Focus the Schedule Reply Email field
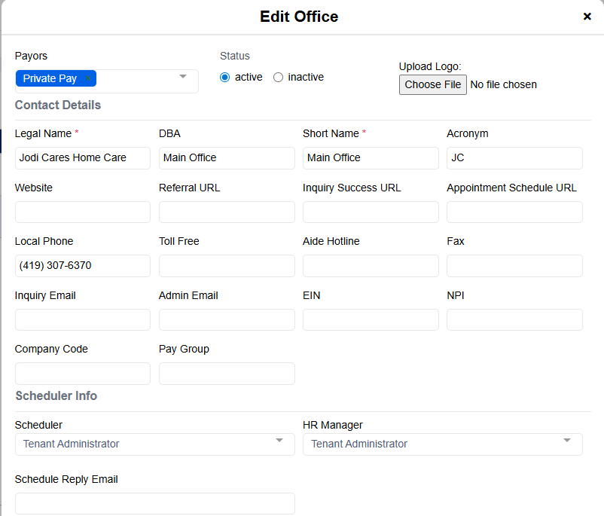Viewport: 604px width, 516px height. point(154,503)
